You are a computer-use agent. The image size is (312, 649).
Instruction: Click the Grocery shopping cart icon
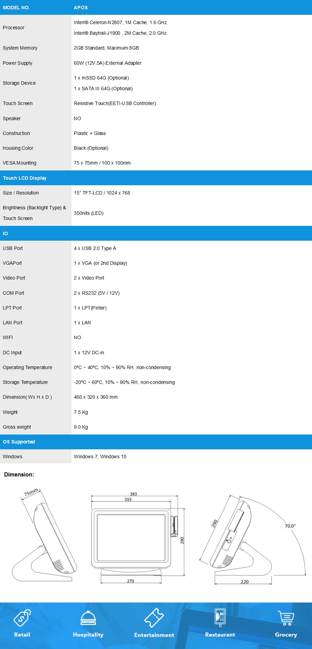coord(286,618)
